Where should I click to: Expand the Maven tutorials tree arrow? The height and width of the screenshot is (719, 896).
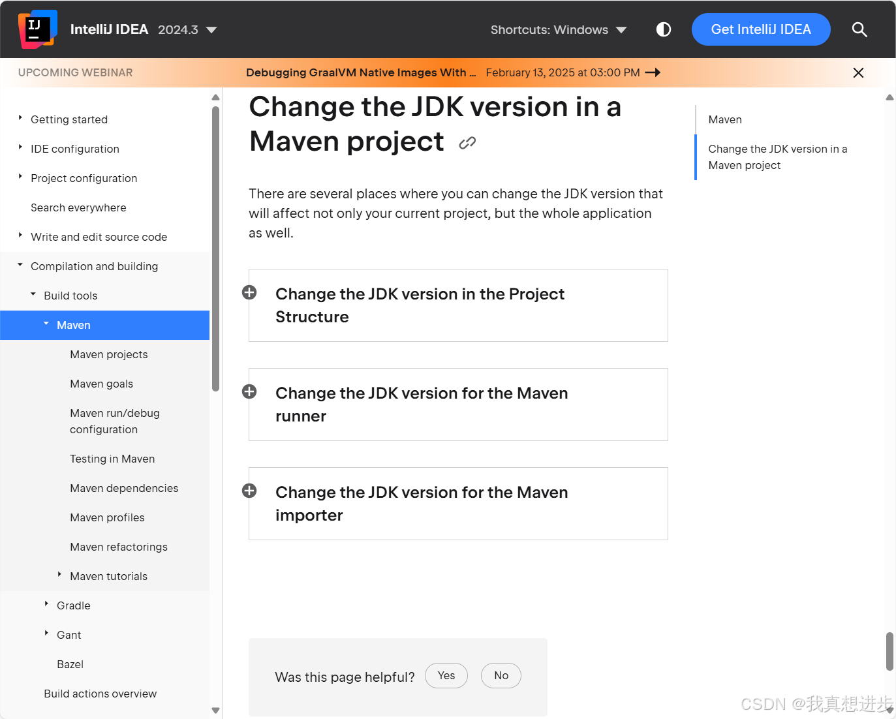59,575
